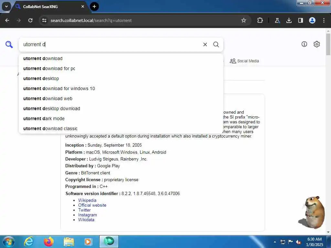Bookmark this page with the star
The height and width of the screenshot is (248, 331).
[244, 20]
